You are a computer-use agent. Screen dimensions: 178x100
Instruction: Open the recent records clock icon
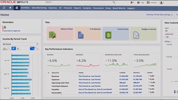(4, 8)
